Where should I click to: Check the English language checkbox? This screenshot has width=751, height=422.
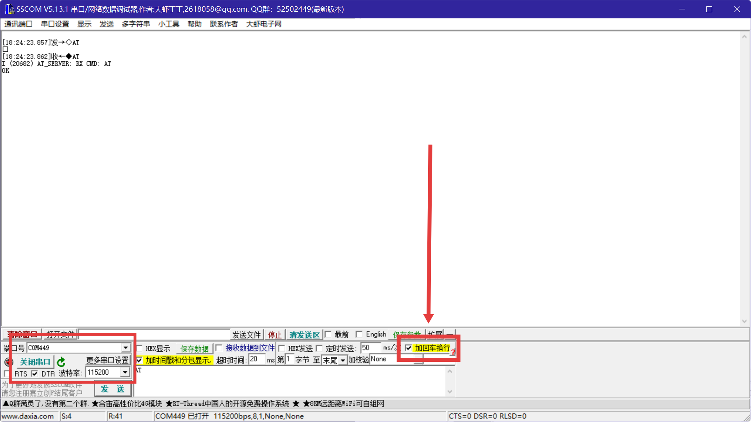(359, 334)
